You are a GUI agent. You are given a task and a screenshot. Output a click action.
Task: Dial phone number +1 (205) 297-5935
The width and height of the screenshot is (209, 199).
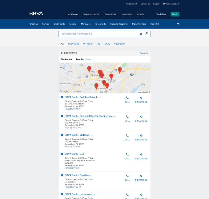coord(73,109)
